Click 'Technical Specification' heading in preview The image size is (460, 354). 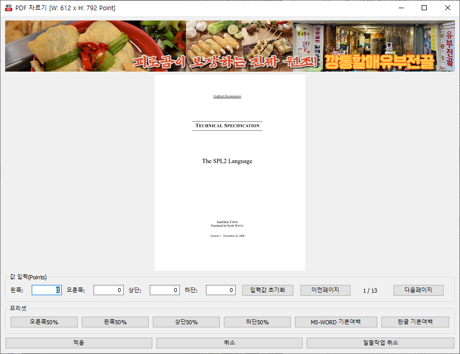[227, 126]
